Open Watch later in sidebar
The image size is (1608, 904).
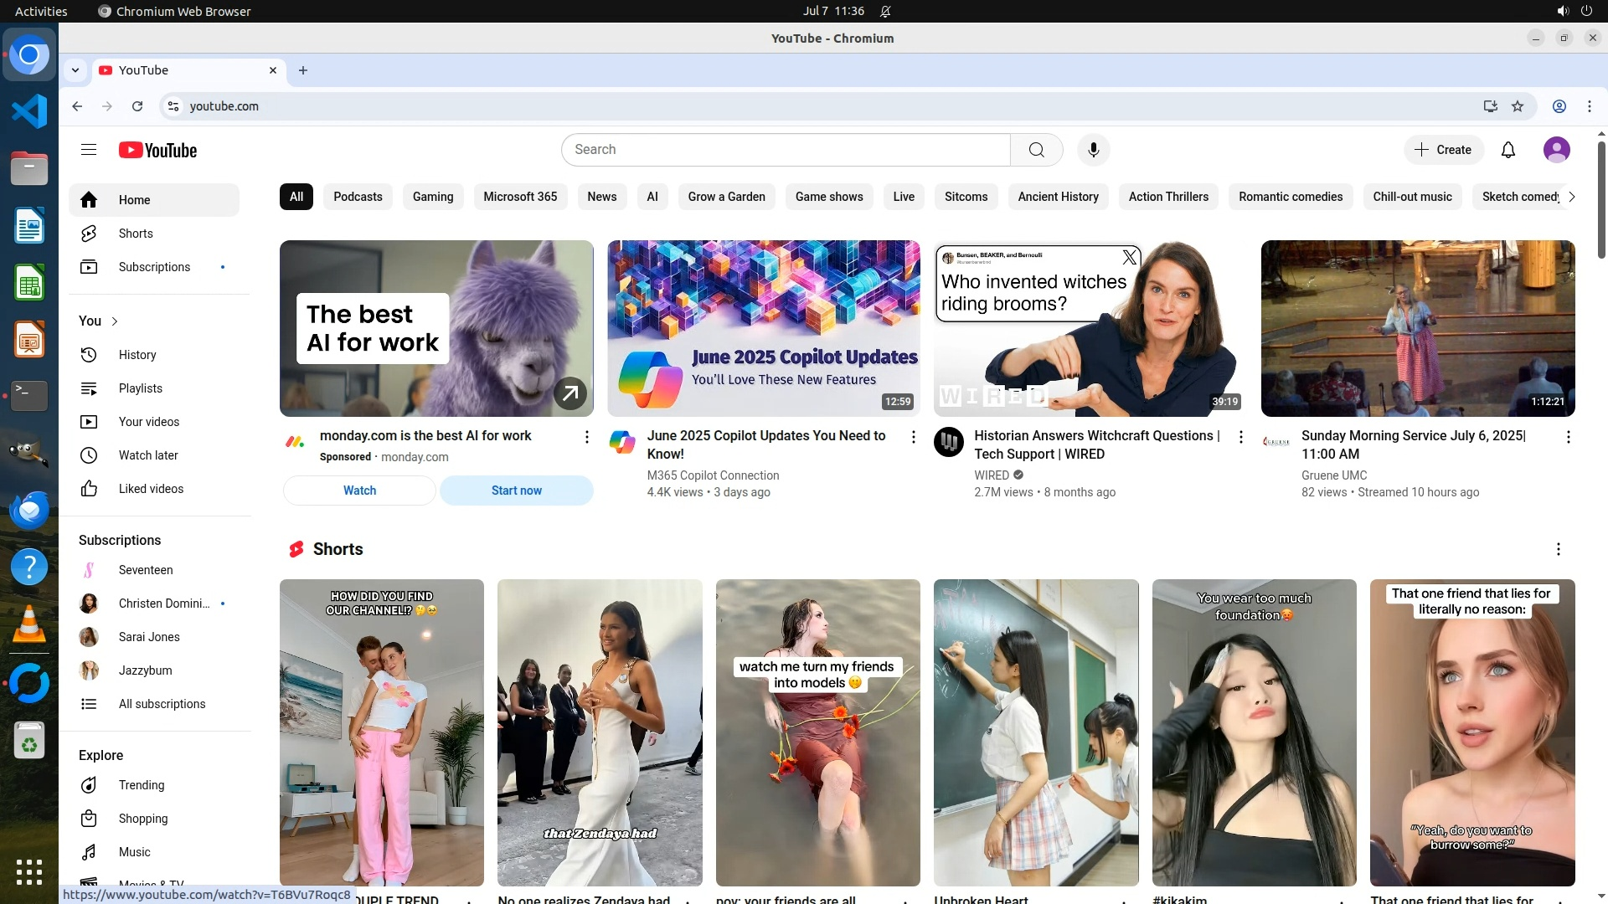pos(147,455)
